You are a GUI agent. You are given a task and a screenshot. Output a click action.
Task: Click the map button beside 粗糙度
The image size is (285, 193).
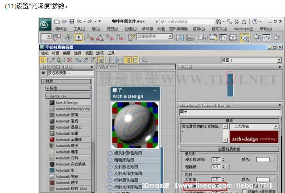[x=228, y=167]
